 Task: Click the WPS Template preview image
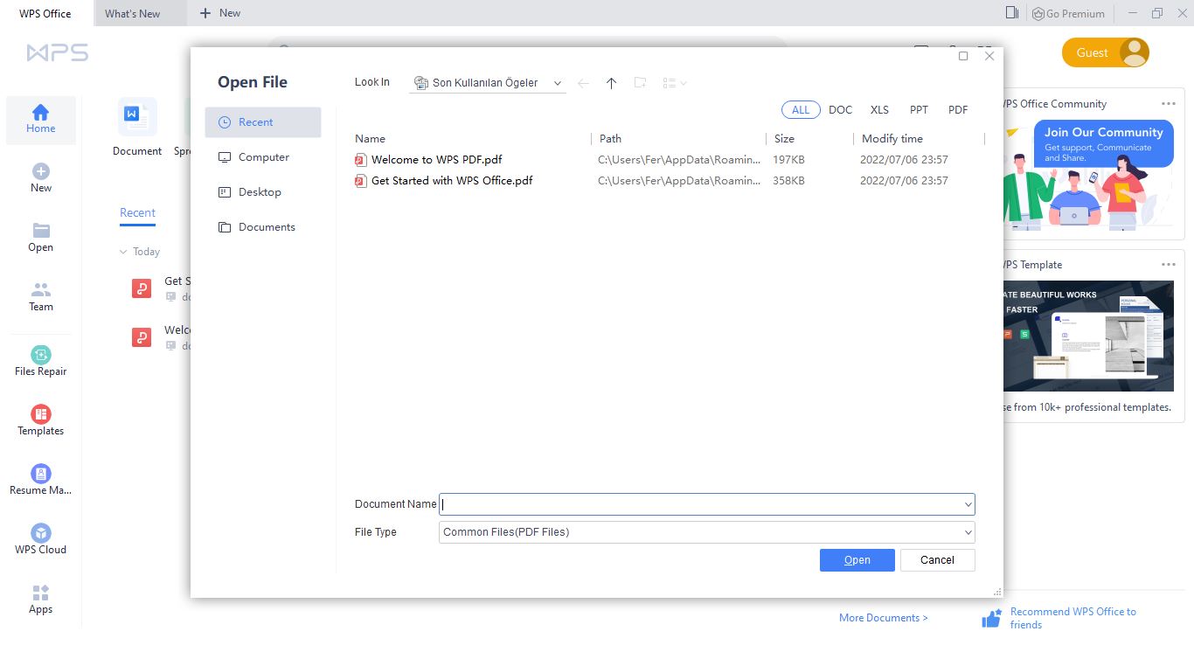pyautogui.click(x=1089, y=336)
